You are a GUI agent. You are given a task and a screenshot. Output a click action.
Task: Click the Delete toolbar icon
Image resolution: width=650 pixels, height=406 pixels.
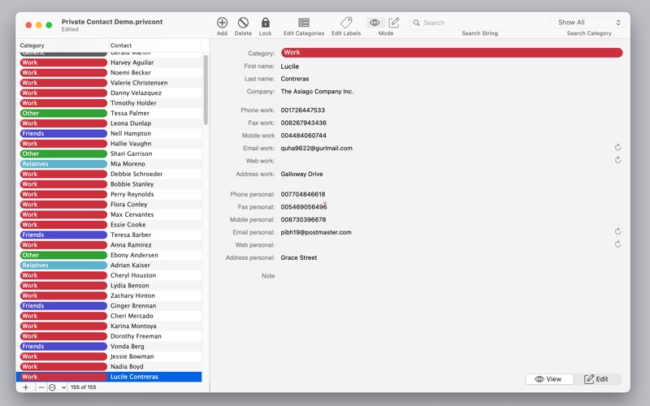point(243,23)
